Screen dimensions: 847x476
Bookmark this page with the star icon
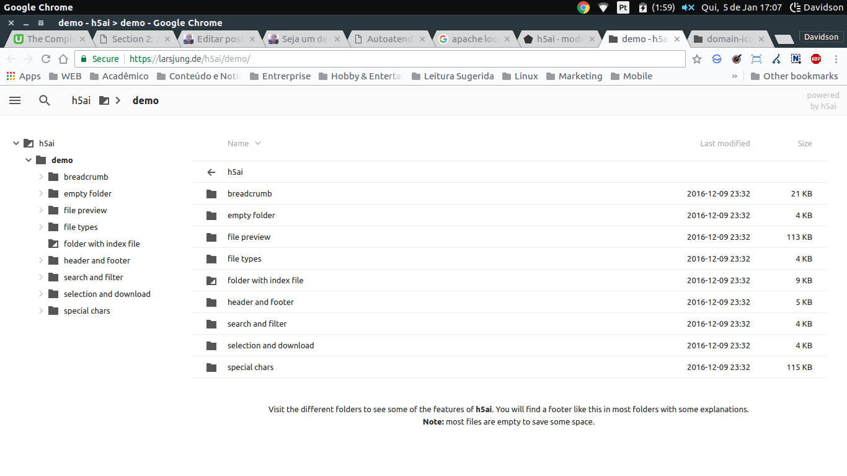coord(697,58)
